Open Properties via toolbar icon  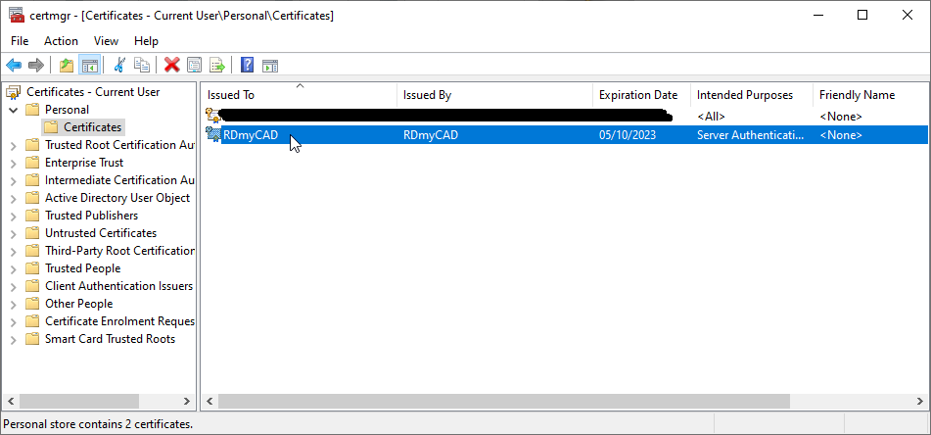tap(195, 65)
